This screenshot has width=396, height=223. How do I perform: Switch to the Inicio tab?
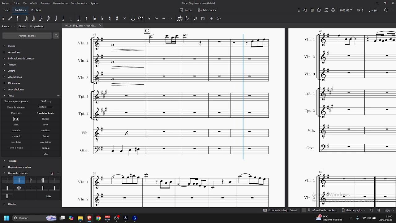pos(6,10)
